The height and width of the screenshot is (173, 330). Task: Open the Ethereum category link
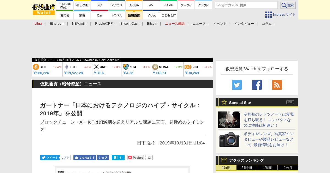point(57,24)
